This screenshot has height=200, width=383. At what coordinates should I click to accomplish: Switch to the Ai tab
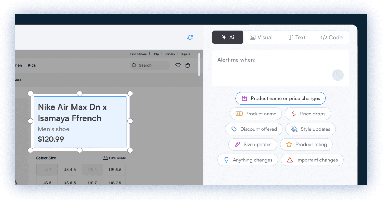pos(228,37)
